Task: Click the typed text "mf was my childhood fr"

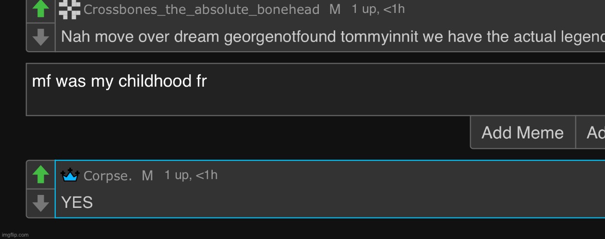Action: [x=119, y=81]
